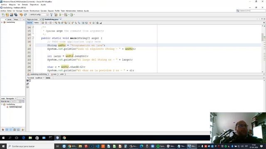Open VirtualBox Máquina menu
Viewport: 266px width, 149px height.
(12, 5)
